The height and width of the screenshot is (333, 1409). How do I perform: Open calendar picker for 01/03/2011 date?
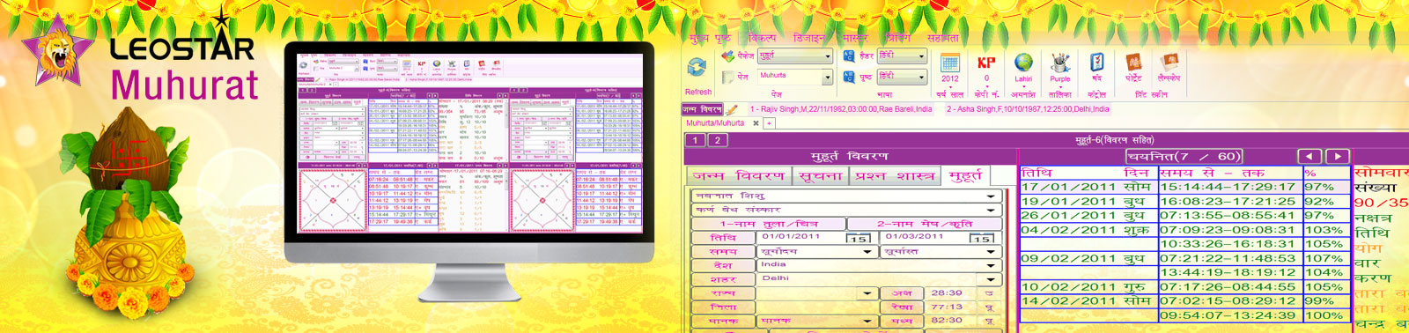(x=982, y=238)
